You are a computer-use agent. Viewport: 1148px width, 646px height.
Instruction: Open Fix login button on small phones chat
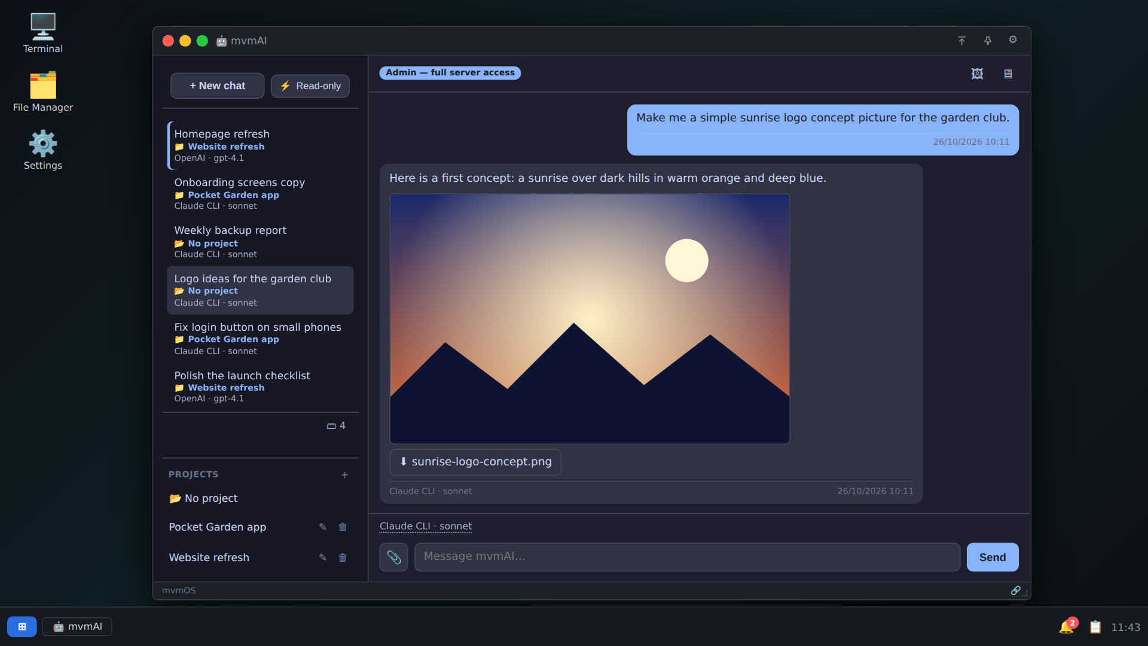[x=260, y=339]
